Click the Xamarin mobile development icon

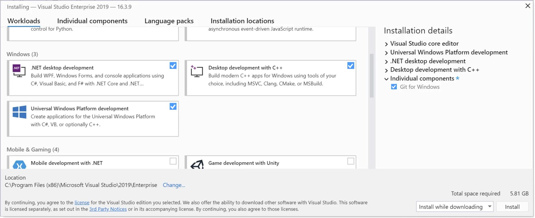point(20,165)
